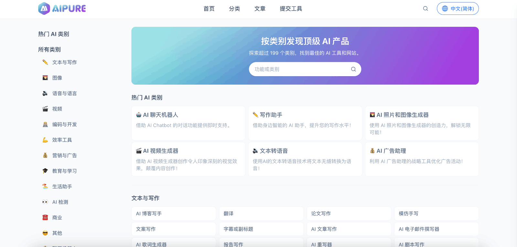Select the AI 广告助理 card
This screenshot has width=517, height=247.
point(422,159)
